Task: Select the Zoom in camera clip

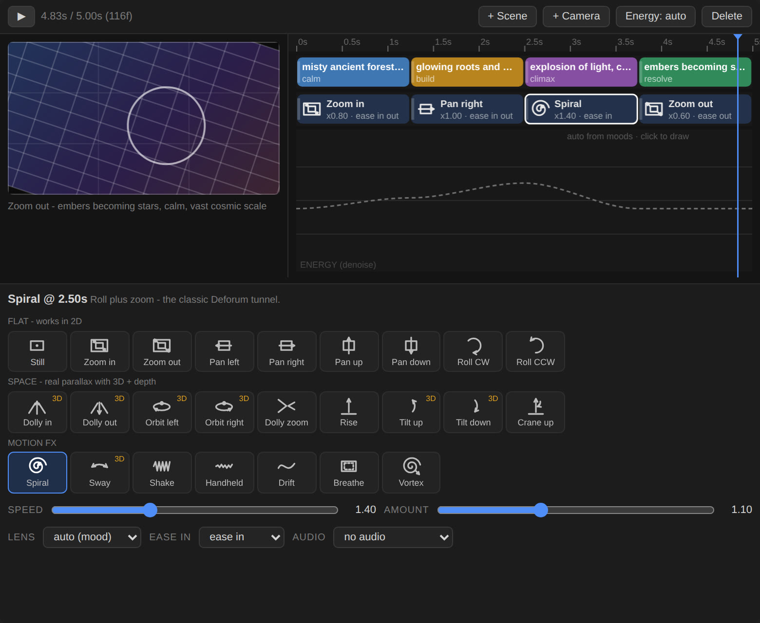Action: (353, 109)
